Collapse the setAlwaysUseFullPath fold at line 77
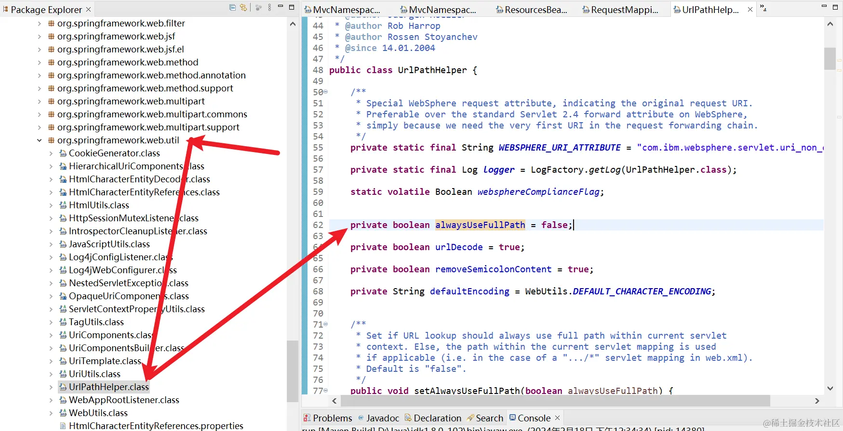Image resolution: width=843 pixels, height=431 pixels. pyautogui.click(x=326, y=391)
